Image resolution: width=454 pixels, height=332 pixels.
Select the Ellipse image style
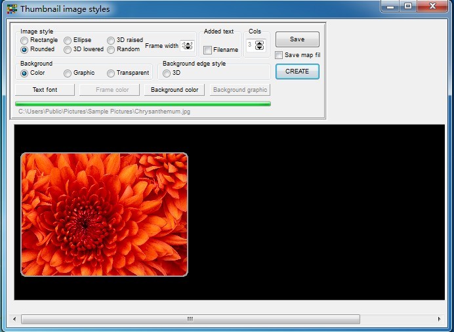68,40
